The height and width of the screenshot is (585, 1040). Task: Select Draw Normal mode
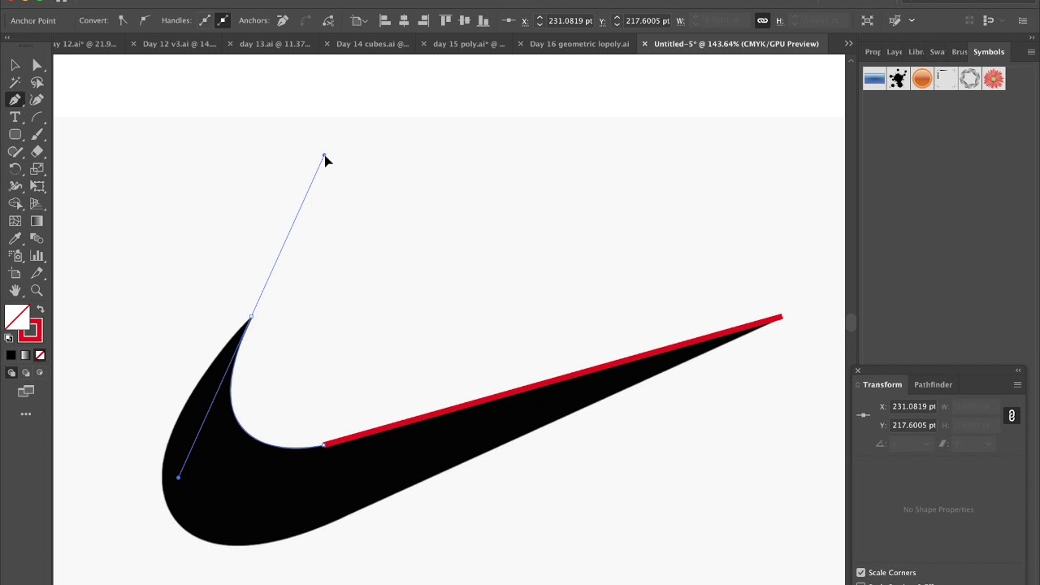point(11,373)
